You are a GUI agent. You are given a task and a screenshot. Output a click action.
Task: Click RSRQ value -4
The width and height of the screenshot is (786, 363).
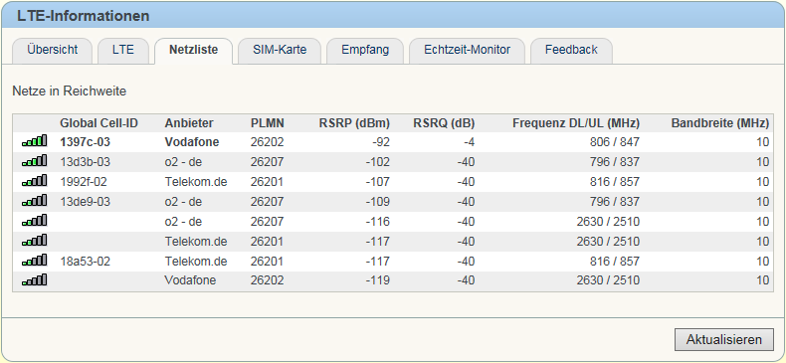coord(470,142)
